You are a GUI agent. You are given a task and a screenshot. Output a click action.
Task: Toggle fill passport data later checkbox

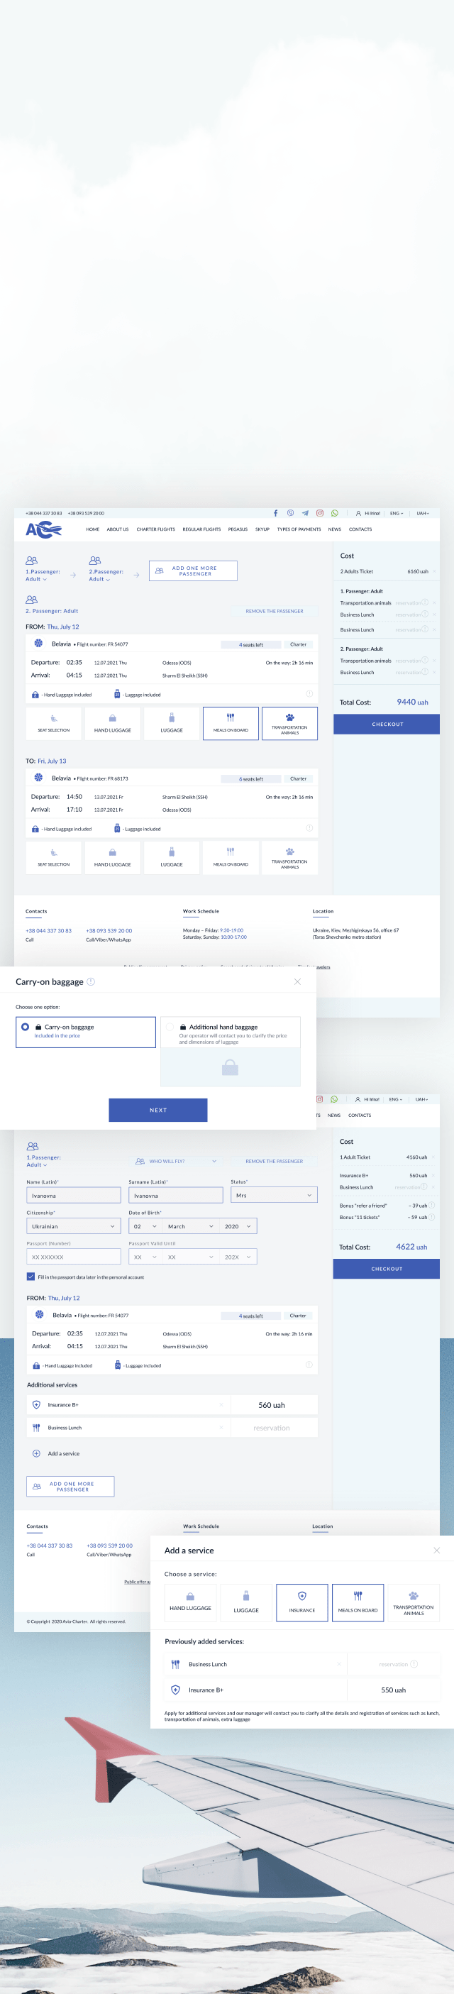(31, 1277)
